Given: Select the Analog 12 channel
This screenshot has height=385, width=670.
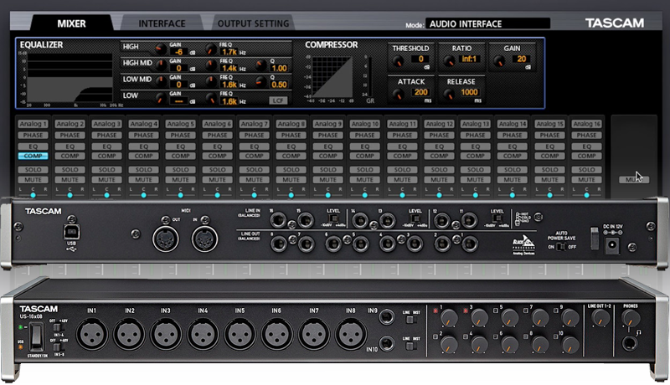Looking at the screenshot, I should coord(439,124).
